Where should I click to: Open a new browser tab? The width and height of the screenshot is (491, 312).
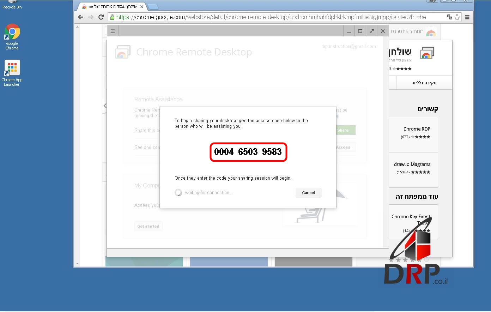point(153,7)
